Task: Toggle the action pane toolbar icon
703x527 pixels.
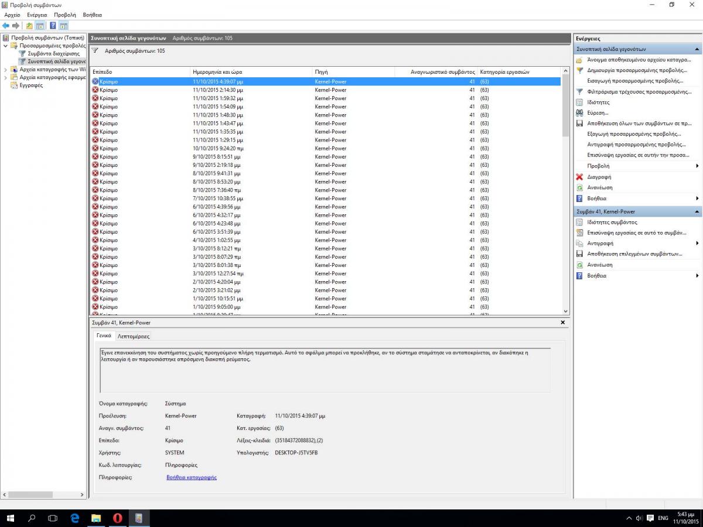Action: point(63,26)
